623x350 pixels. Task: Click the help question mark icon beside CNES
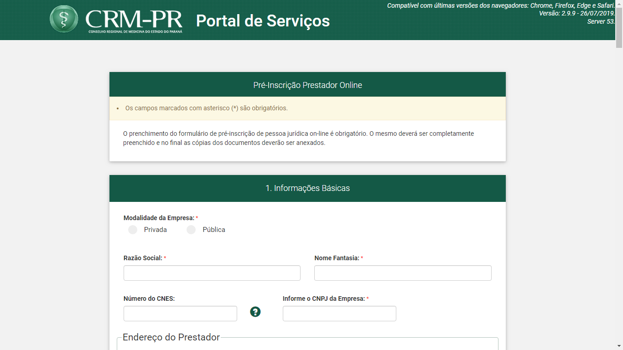click(255, 312)
